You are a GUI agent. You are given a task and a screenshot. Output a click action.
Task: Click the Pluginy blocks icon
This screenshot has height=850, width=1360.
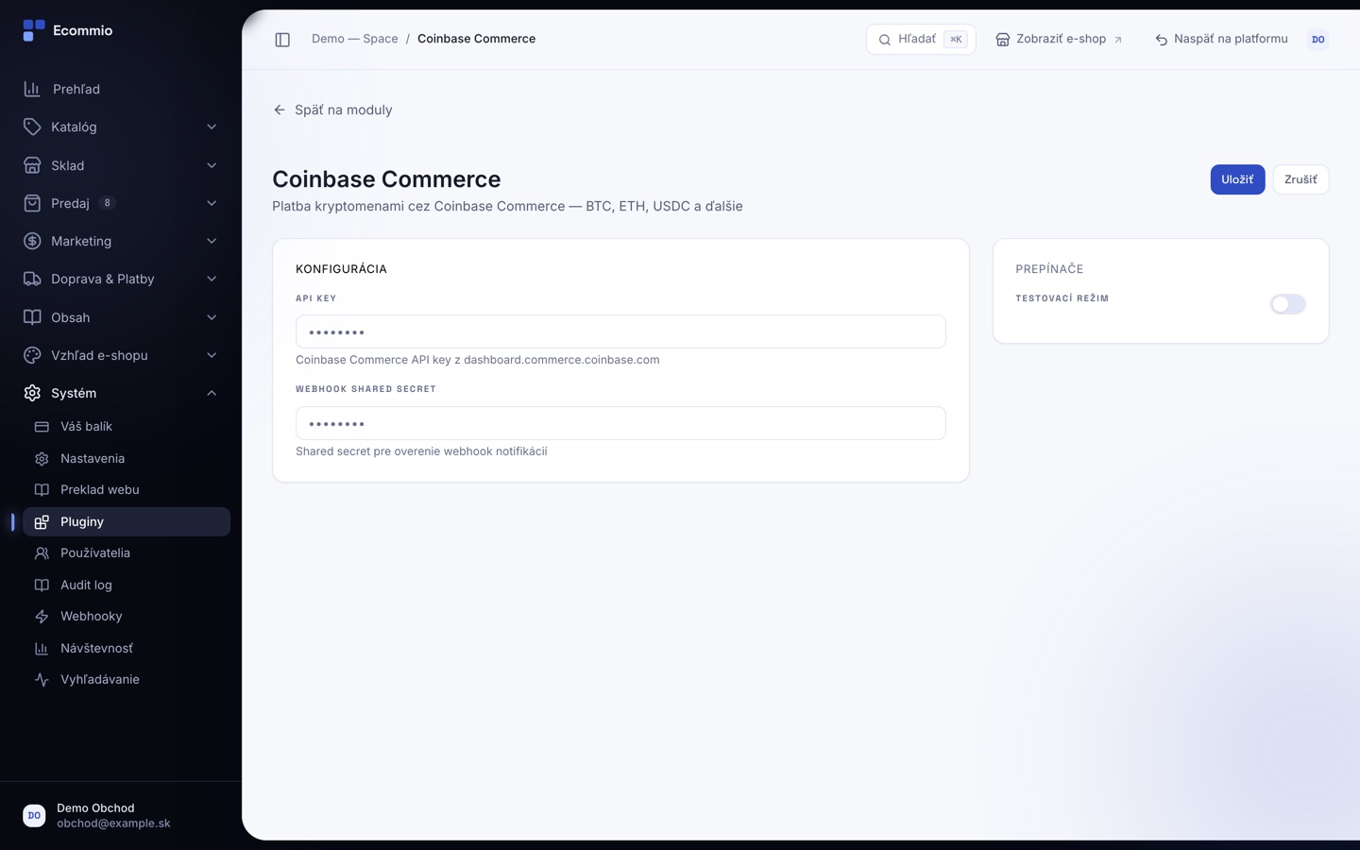coord(42,521)
